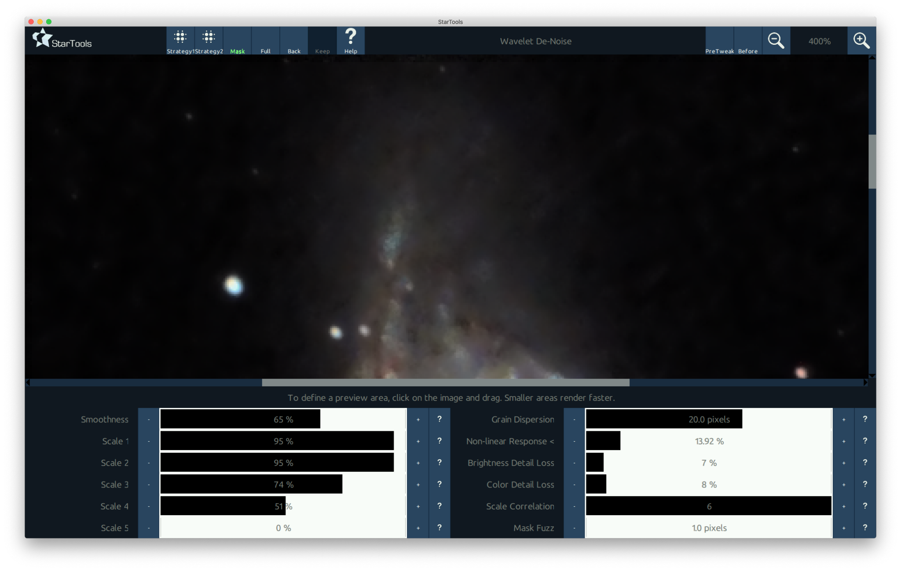The width and height of the screenshot is (901, 571).
Task: Show help for Scale 5
Action: (x=440, y=528)
